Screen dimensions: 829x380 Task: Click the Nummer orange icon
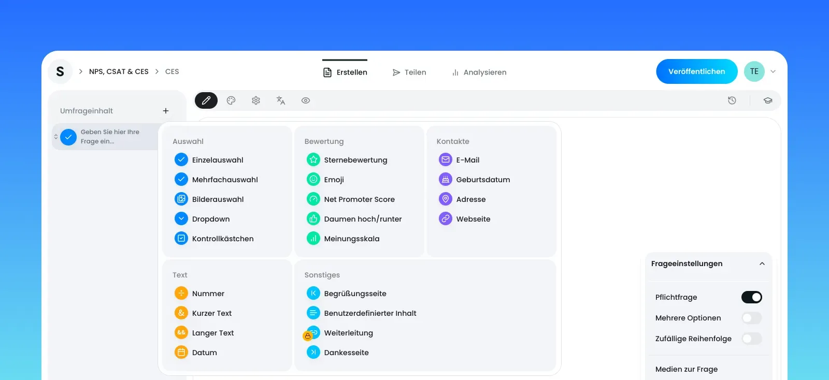coord(181,293)
